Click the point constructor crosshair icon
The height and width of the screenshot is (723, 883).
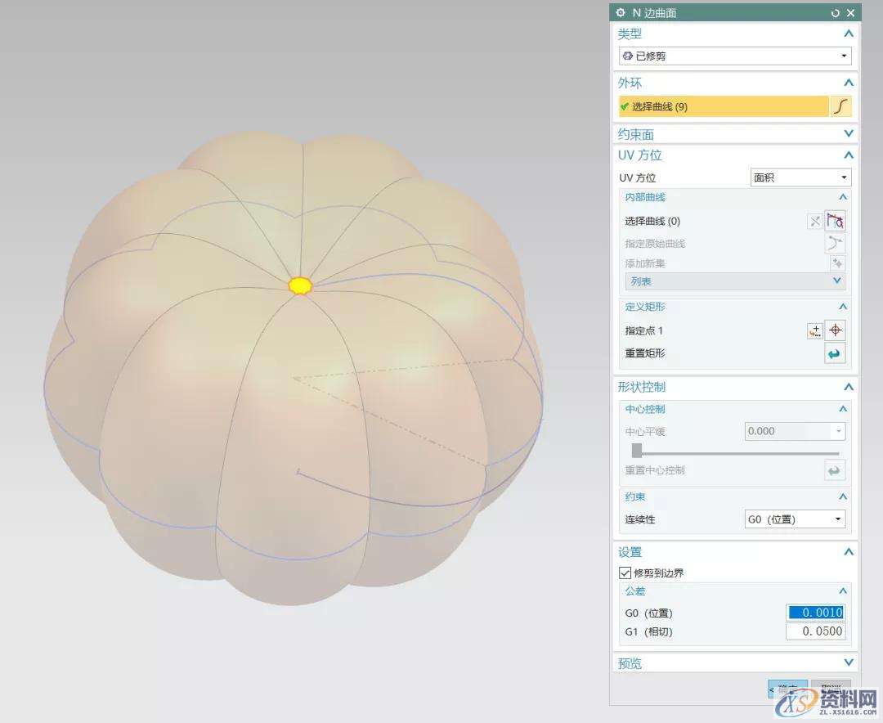tap(835, 330)
